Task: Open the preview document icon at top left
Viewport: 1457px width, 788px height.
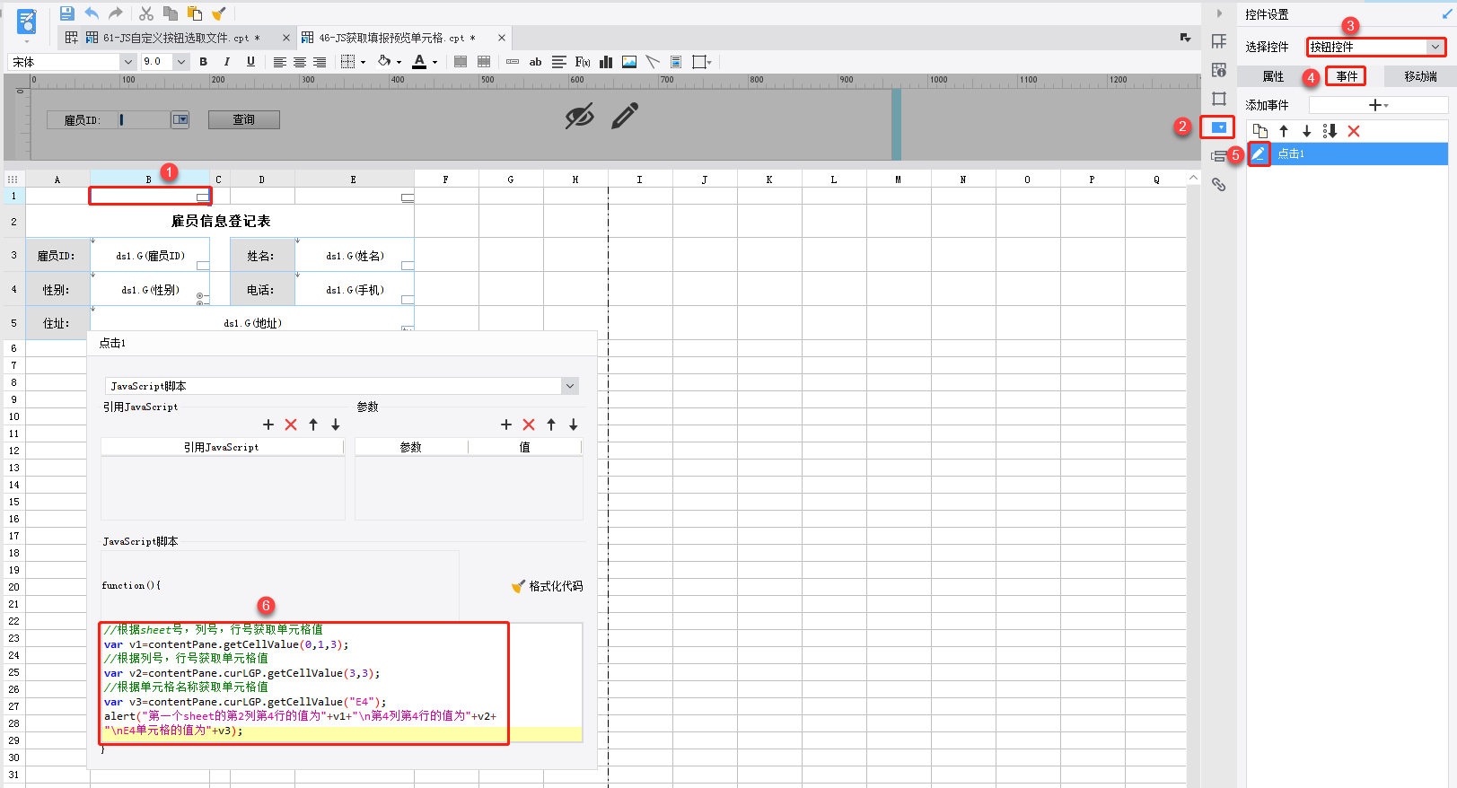Action: click(x=27, y=22)
